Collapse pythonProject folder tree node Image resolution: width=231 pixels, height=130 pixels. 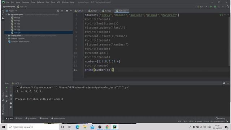coord(6,14)
